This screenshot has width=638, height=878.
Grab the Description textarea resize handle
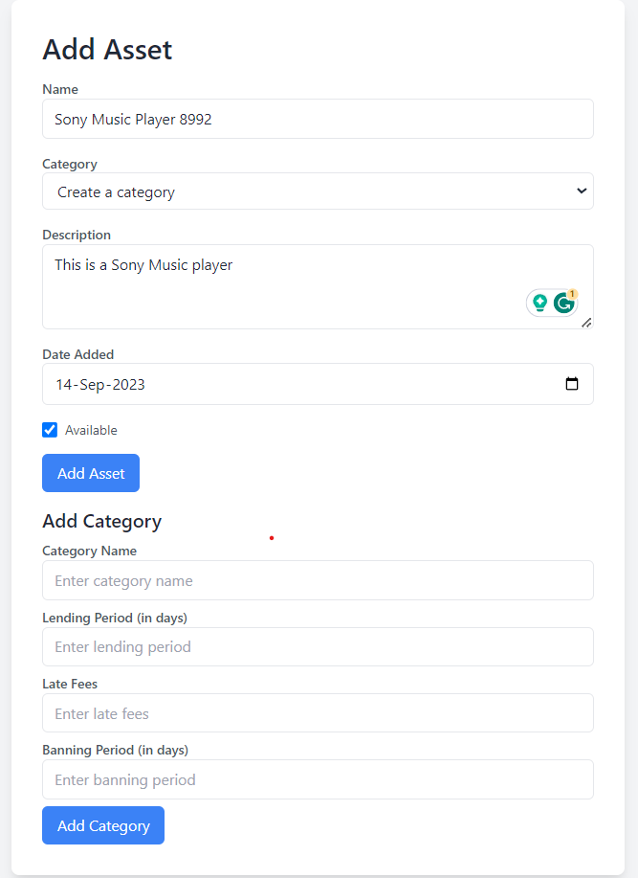(x=586, y=323)
